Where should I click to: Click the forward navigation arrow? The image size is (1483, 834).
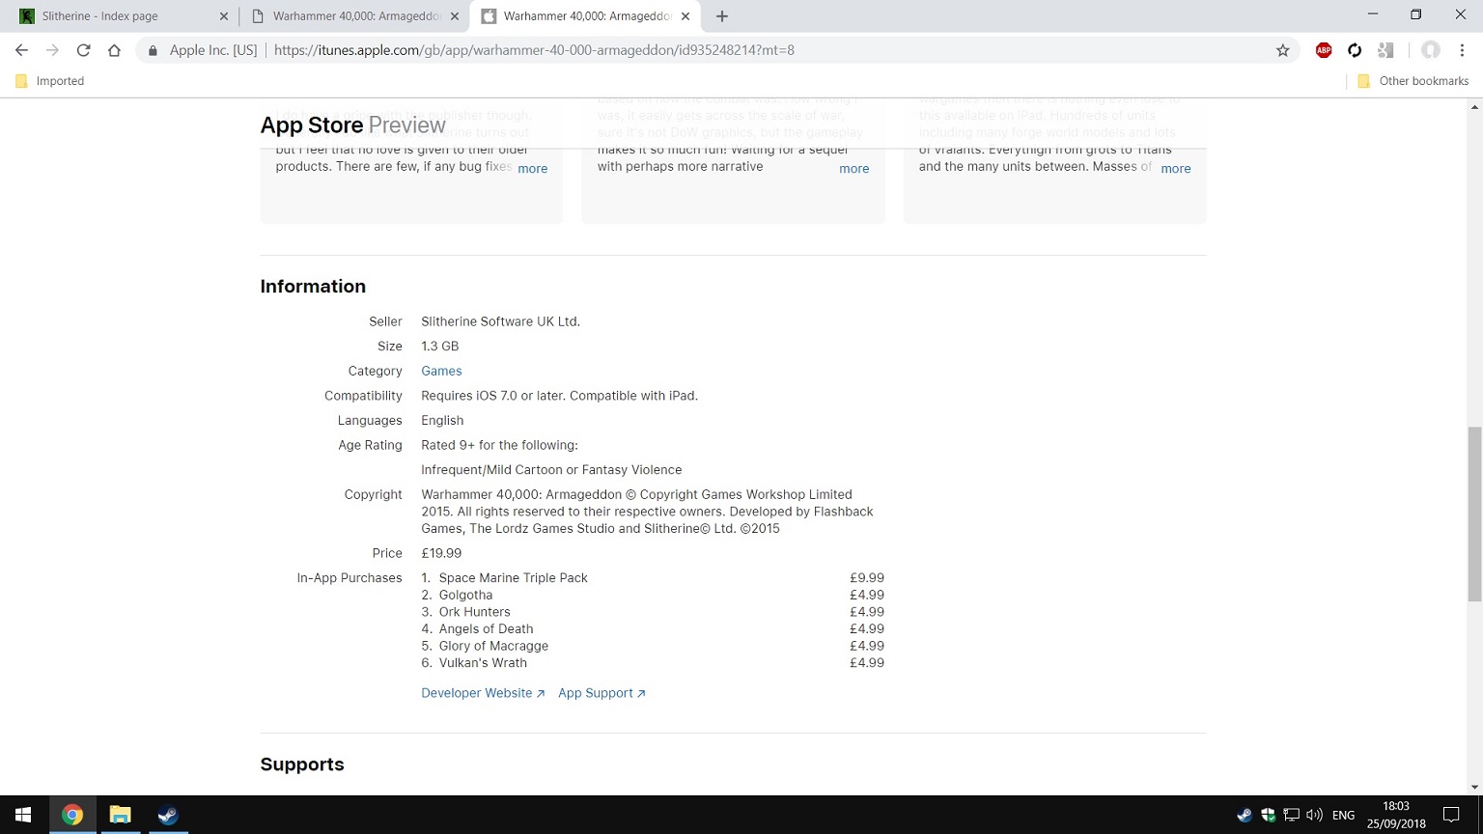point(52,50)
